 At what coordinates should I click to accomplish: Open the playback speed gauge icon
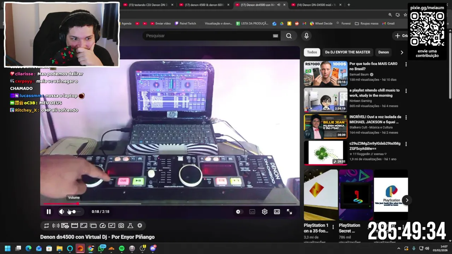pyautogui.click(x=102, y=225)
